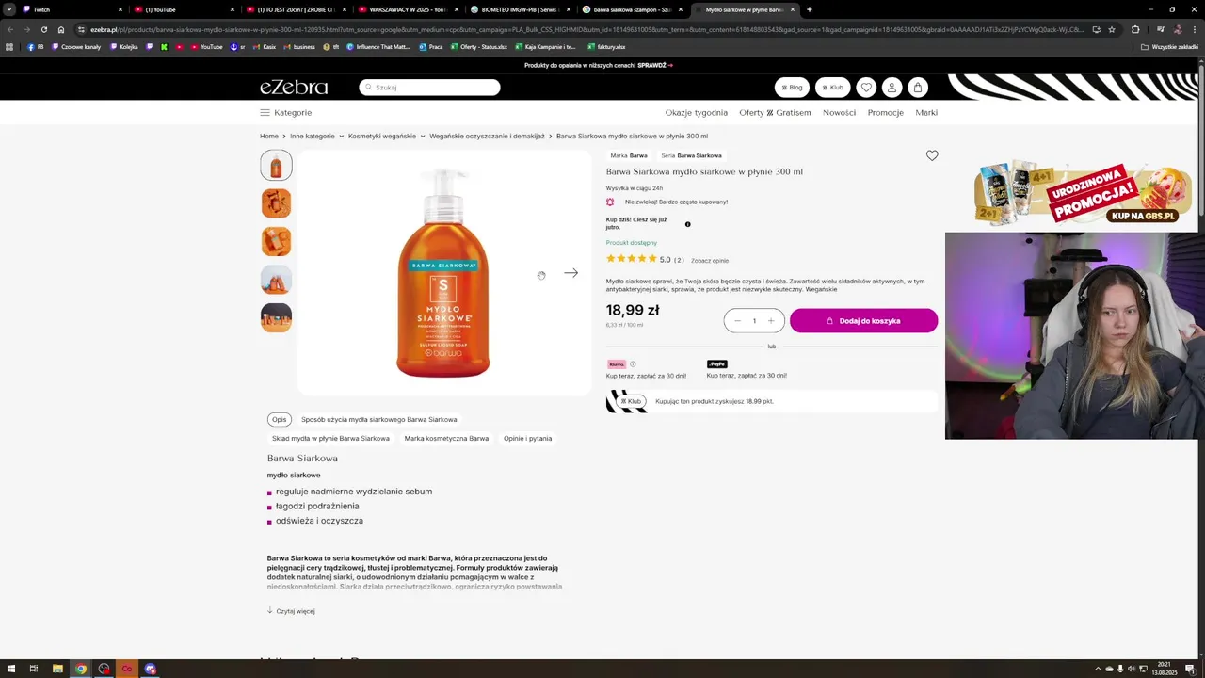This screenshot has width=1205, height=678.
Task: Open Skład mydła w płynie Barwa Siarkowa tab
Action: click(330, 438)
